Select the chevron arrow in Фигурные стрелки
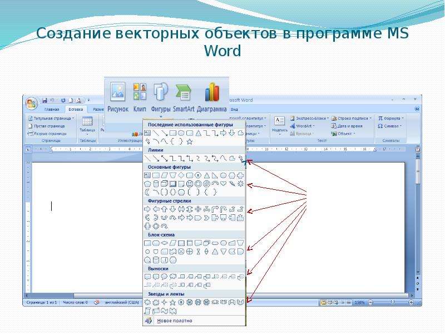The height and width of the screenshot is (334, 445). [206, 218]
